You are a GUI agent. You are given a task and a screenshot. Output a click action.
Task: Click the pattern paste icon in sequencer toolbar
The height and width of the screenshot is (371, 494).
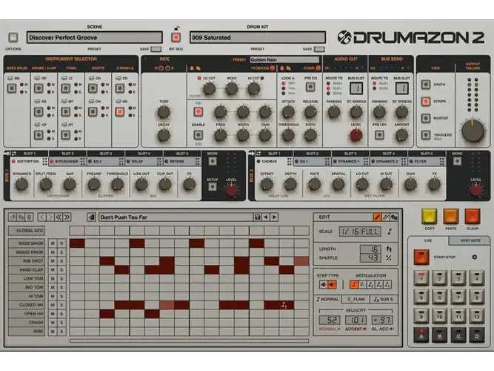click(x=21, y=217)
